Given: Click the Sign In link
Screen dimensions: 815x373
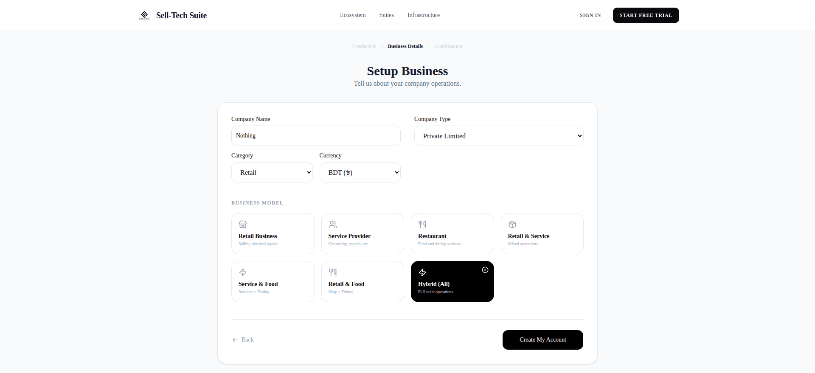Looking at the screenshot, I should tap(590, 15).
